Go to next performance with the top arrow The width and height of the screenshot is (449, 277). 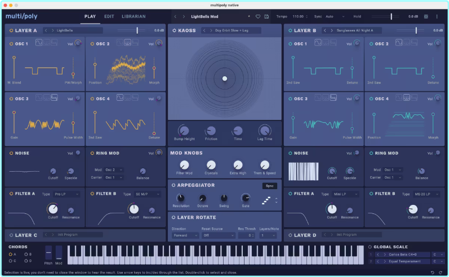(184, 17)
